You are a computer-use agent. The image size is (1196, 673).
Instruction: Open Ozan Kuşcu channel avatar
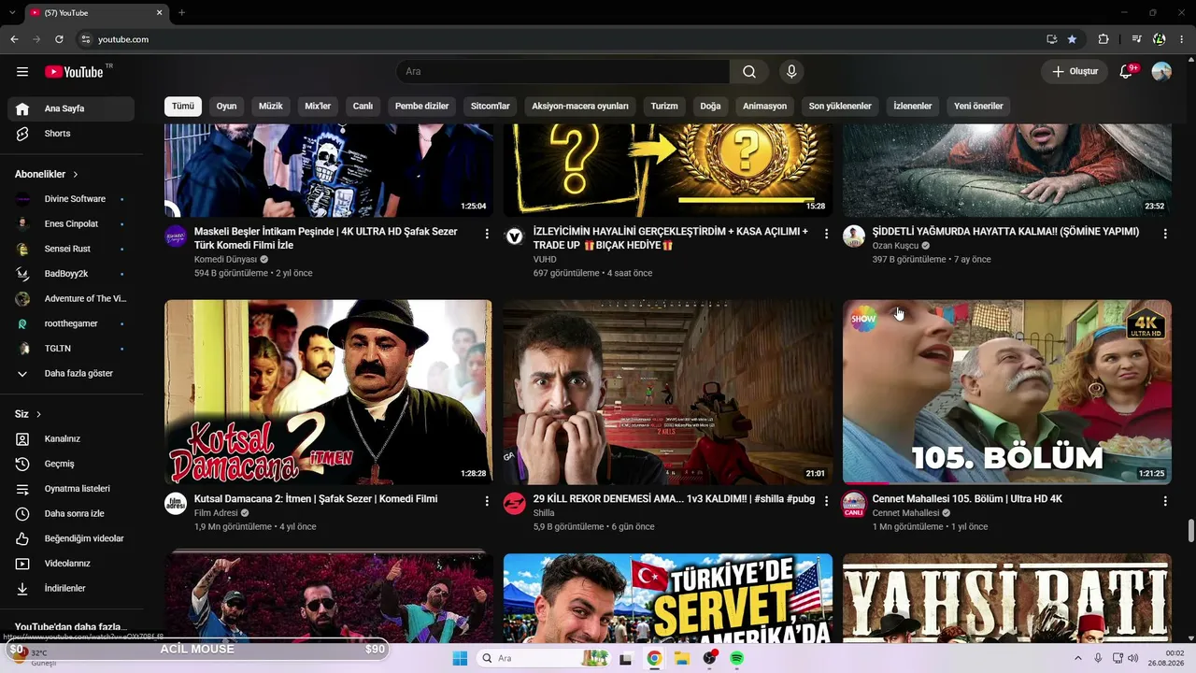(x=854, y=236)
